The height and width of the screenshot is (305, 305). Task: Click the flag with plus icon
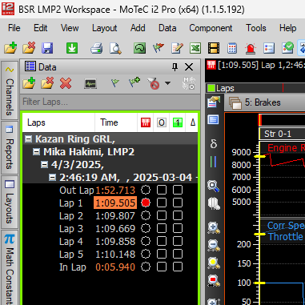click(134, 82)
